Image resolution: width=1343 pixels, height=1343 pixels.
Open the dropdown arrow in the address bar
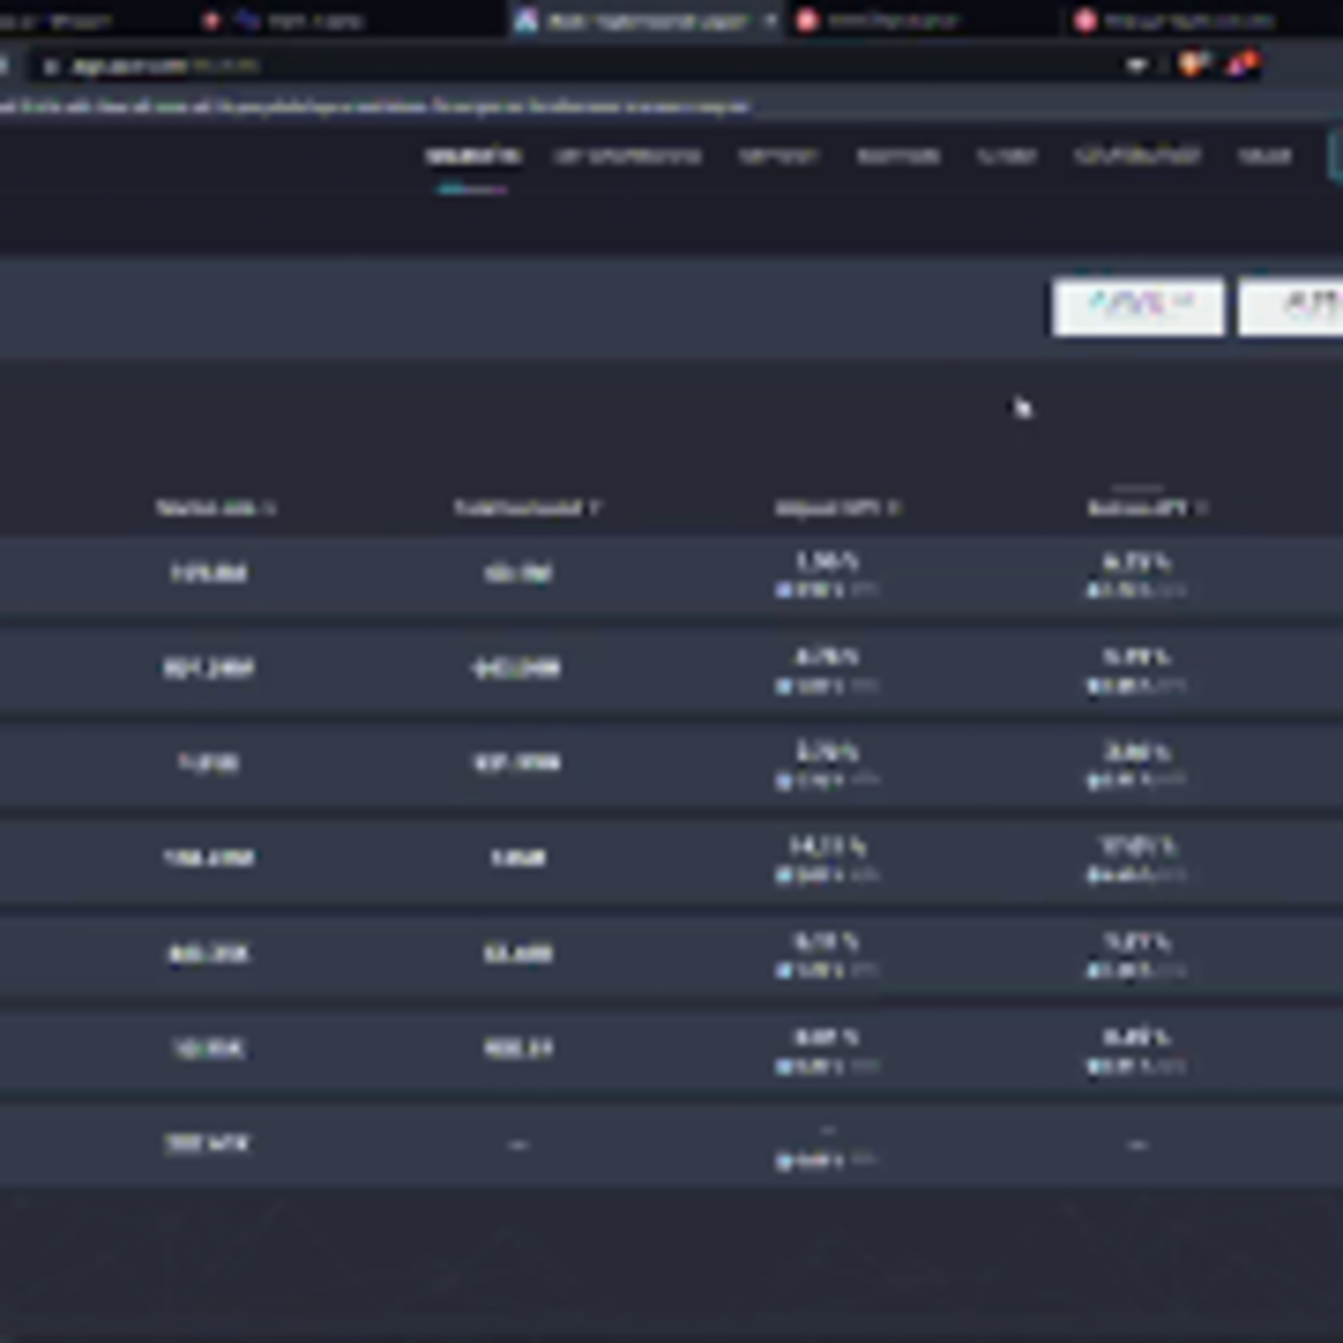[1136, 66]
